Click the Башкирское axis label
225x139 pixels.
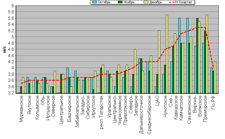pos(69,109)
